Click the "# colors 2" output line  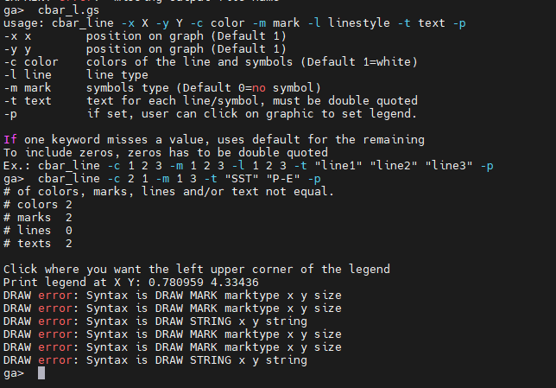pos(38,205)
